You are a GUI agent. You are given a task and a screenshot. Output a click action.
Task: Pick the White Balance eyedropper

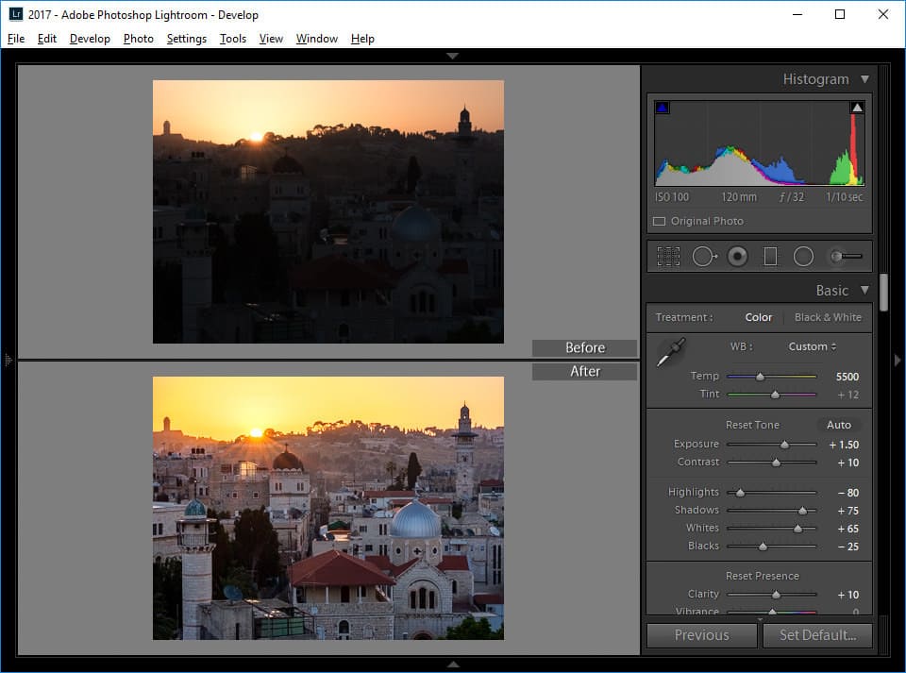[x=671, y=352]
